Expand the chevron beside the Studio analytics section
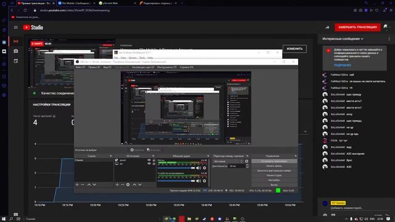Viewport: 395px width, 222px height. pos(306,131)
